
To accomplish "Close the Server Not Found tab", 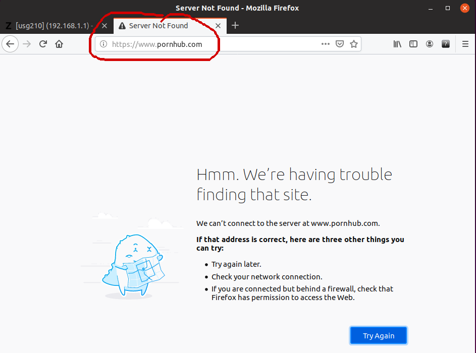I will tap(218, 26).
